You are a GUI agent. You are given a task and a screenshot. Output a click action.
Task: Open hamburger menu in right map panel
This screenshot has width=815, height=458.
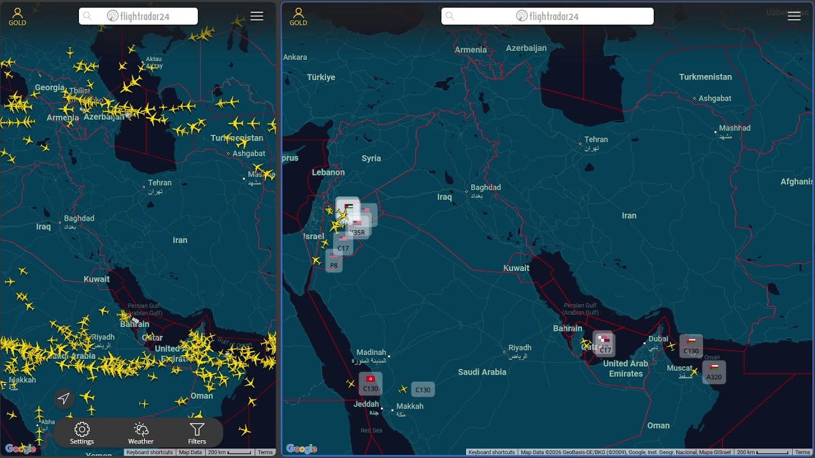point(794,17)
